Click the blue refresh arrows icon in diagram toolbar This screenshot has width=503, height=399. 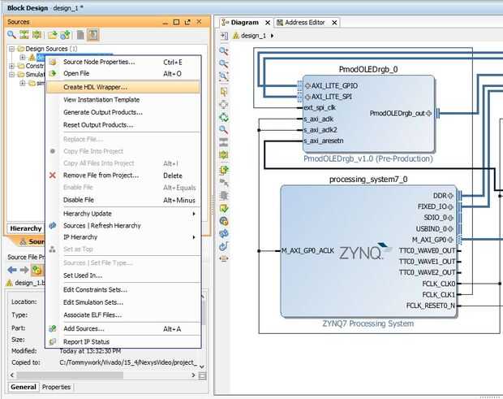(224, 233)
